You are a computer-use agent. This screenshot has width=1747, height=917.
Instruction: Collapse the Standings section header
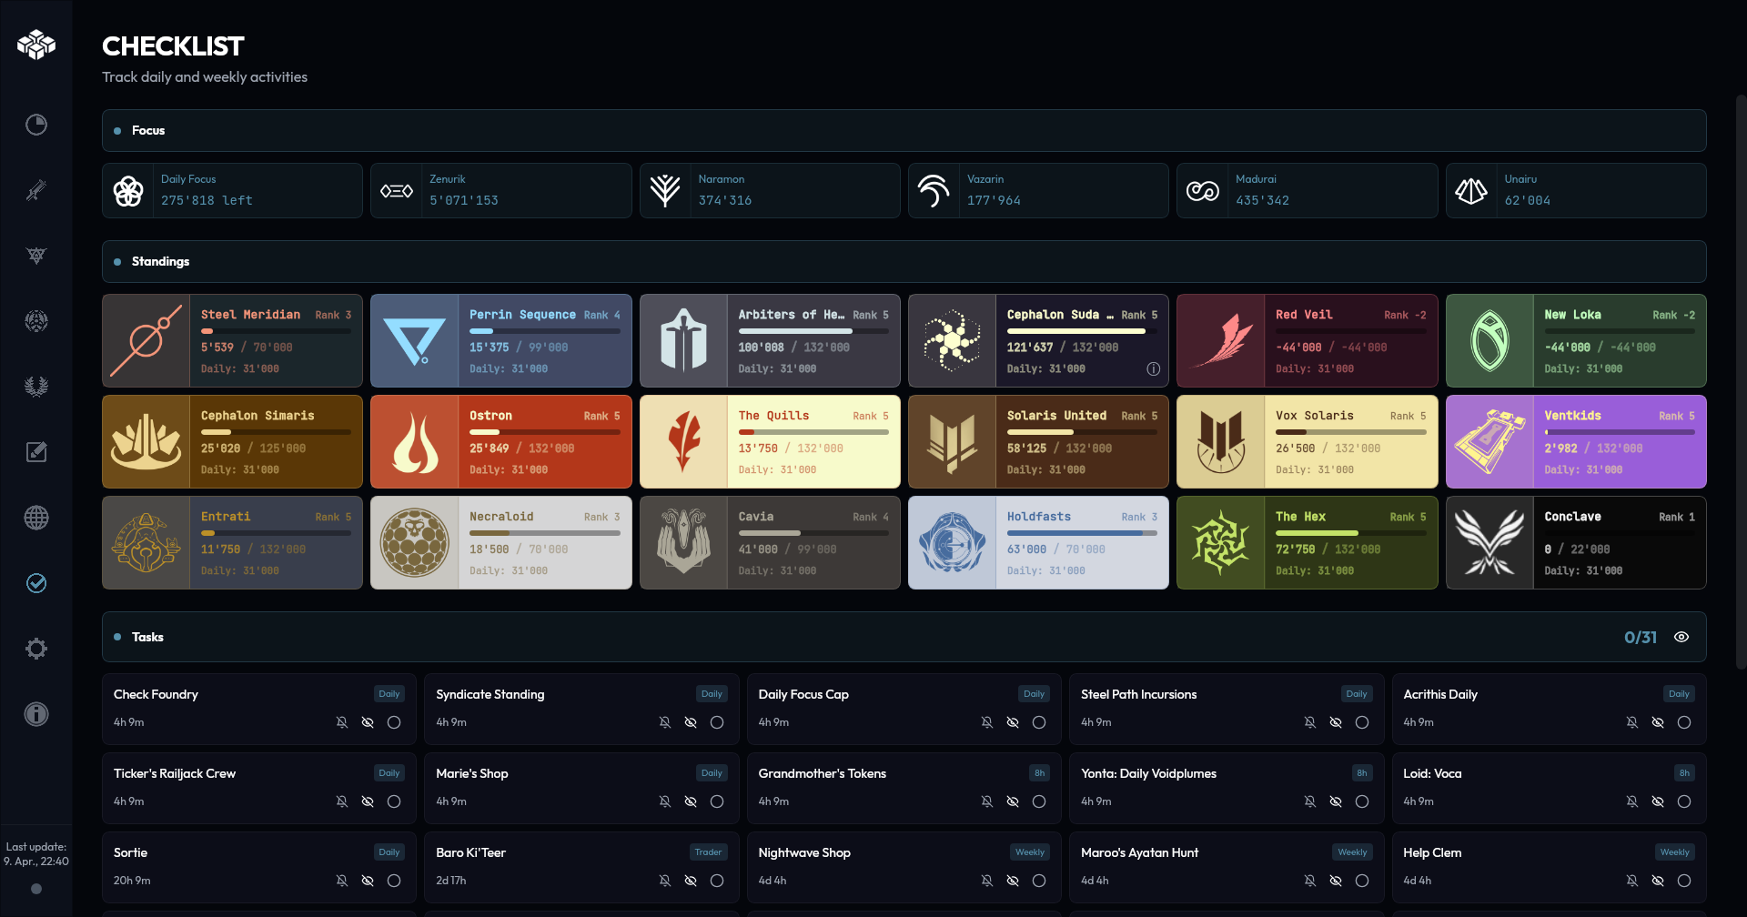pyautogui.click(x=160, y=262)
